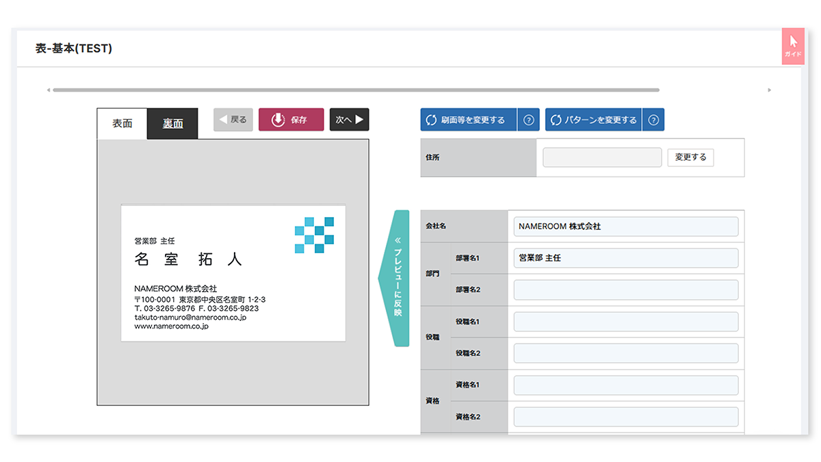Click NAMEROOM 株式会社 text on card

(176, 289)
